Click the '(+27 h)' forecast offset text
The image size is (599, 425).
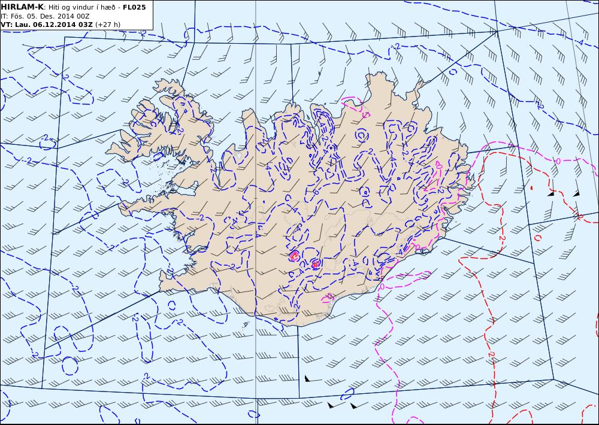pos(108,25)
